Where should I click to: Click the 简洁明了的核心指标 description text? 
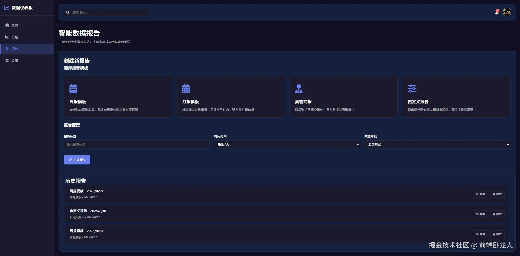[x=324, y=109]
